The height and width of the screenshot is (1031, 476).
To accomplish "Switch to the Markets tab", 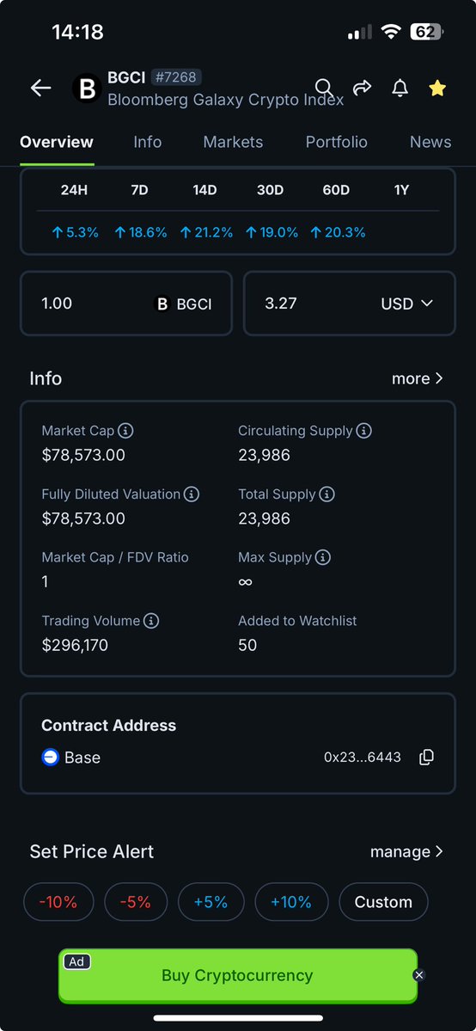I will coord(233,142).
